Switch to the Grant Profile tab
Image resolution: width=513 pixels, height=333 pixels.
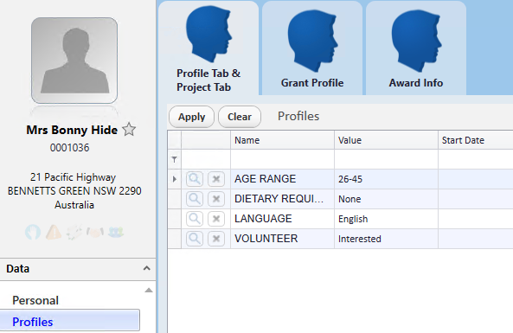click(x=312, y=48)
